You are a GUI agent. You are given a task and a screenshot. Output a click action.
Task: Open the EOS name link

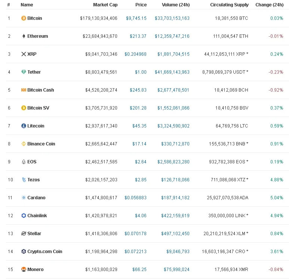pos(32,161)
